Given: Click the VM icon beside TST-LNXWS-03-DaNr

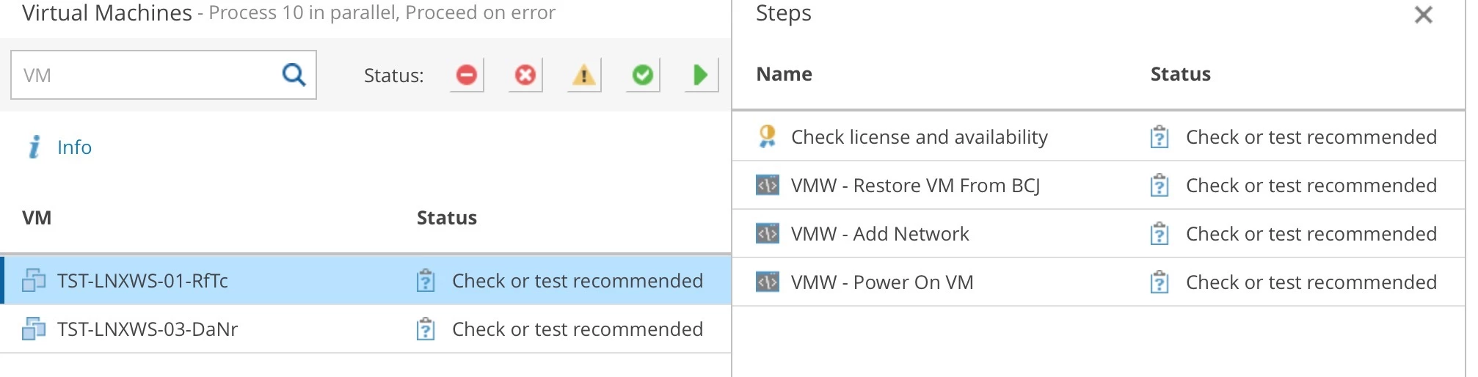Looking at the screenshot, I should coord(34,329).
